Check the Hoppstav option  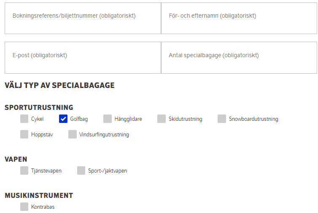pos(24,135)
